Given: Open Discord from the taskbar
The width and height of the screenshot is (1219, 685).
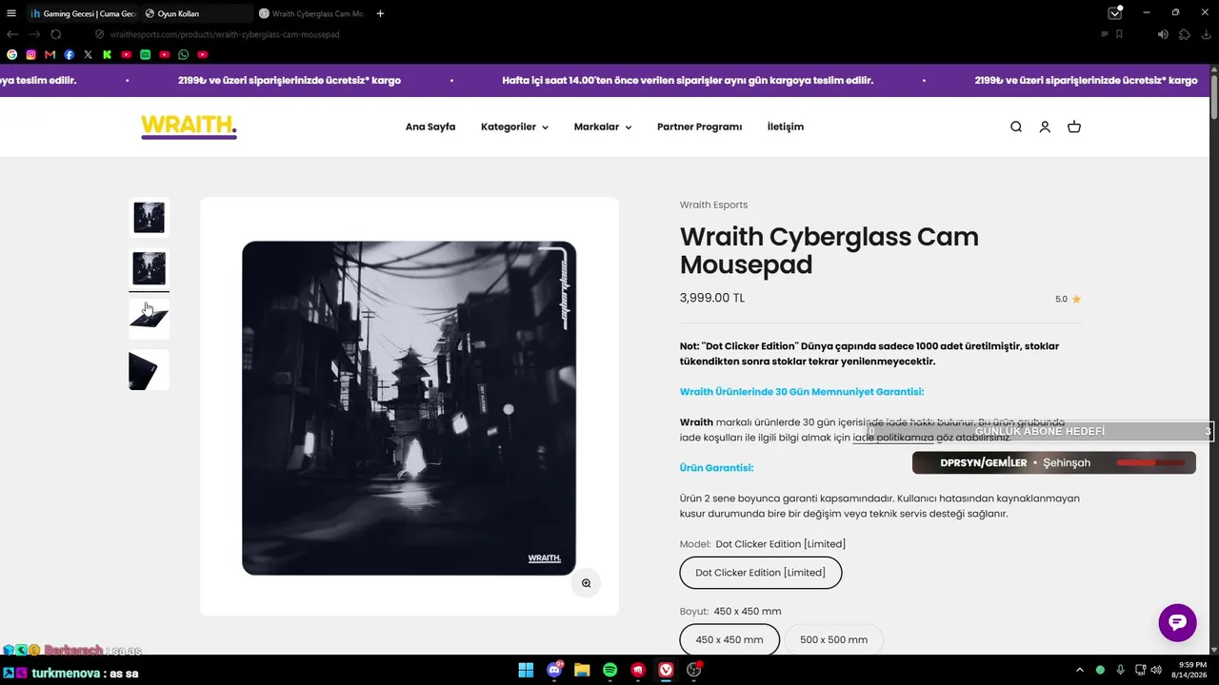Looking at the screenshot, I should 554,670.
